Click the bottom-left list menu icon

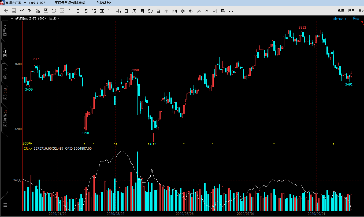point(5,205)
